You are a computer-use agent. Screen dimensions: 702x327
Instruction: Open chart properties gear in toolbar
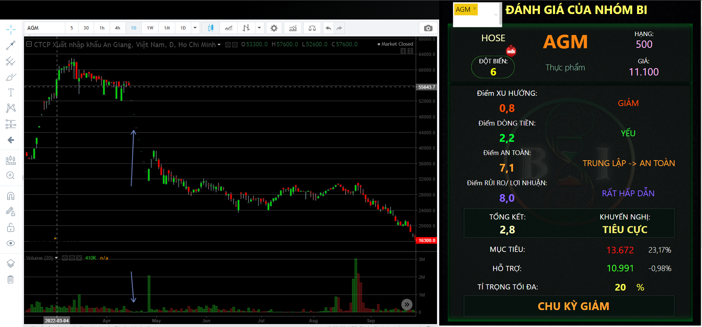[274, 28]
